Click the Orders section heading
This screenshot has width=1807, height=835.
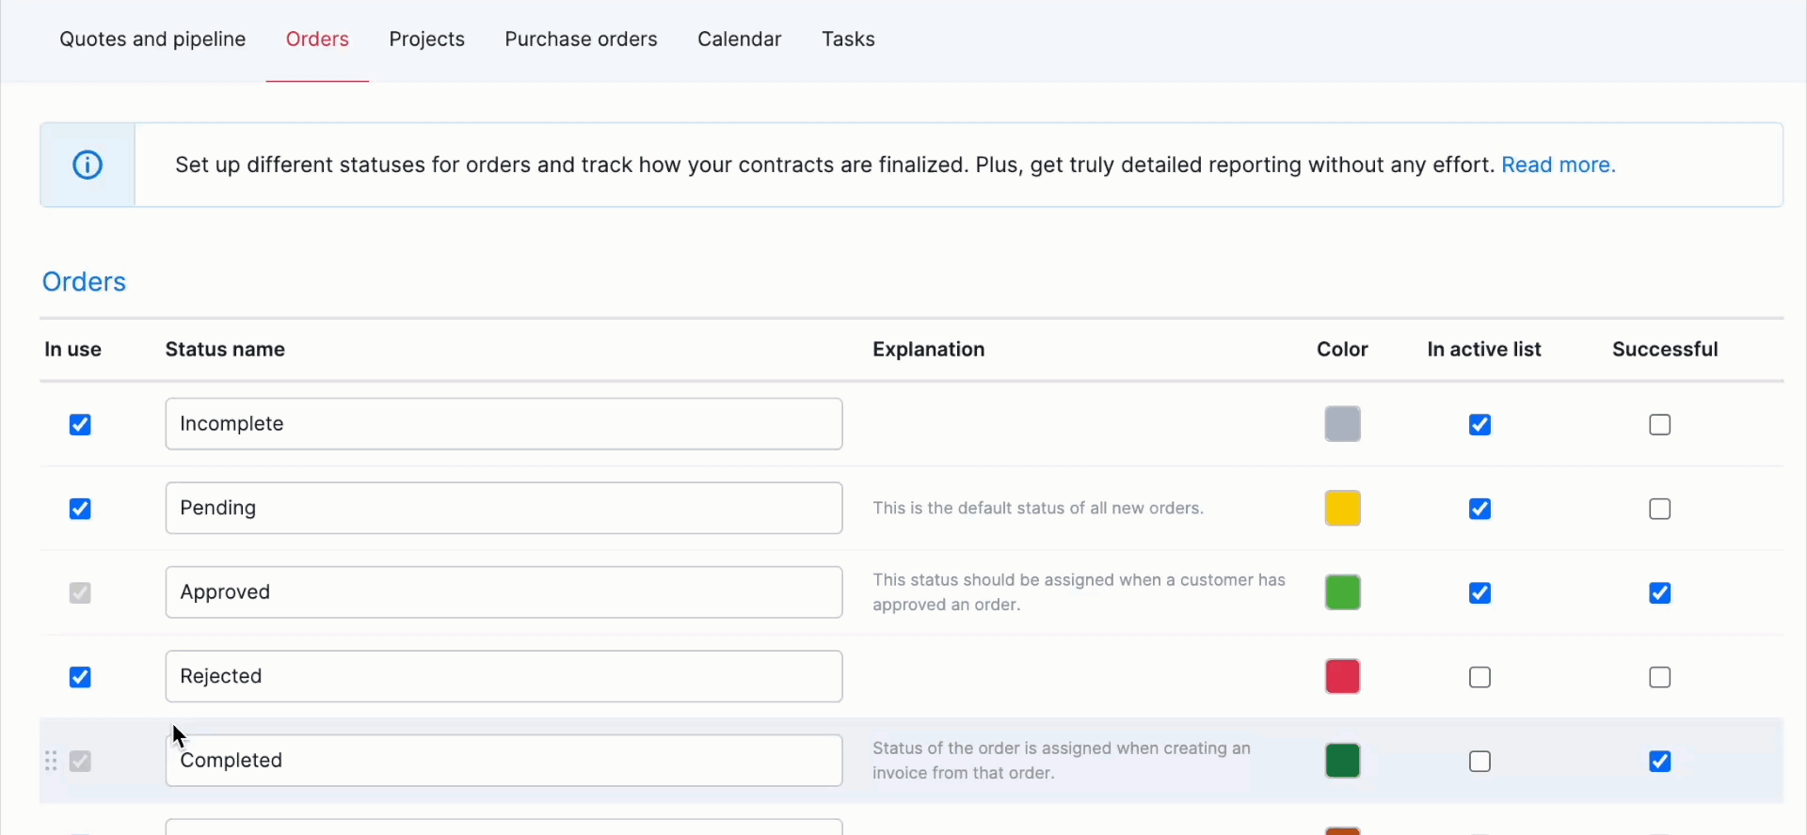point(84,282)
